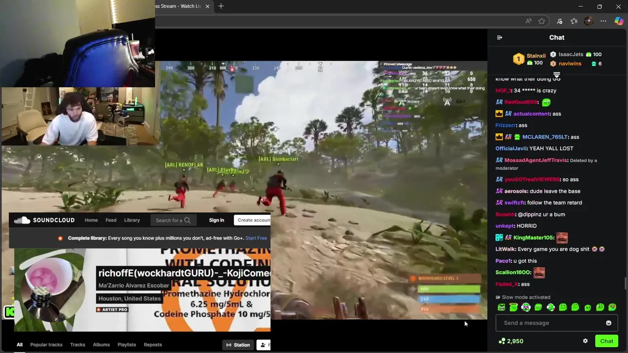Click the SoundCloud Station button
This screenshot has width=628, height=353.
tap(238, 345)
